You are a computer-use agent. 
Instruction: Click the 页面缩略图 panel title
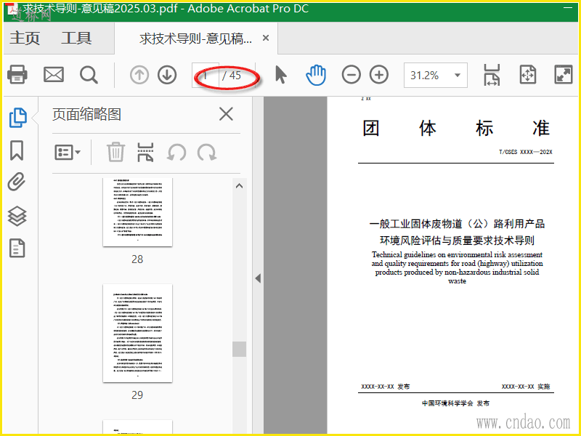coord(86,114)
